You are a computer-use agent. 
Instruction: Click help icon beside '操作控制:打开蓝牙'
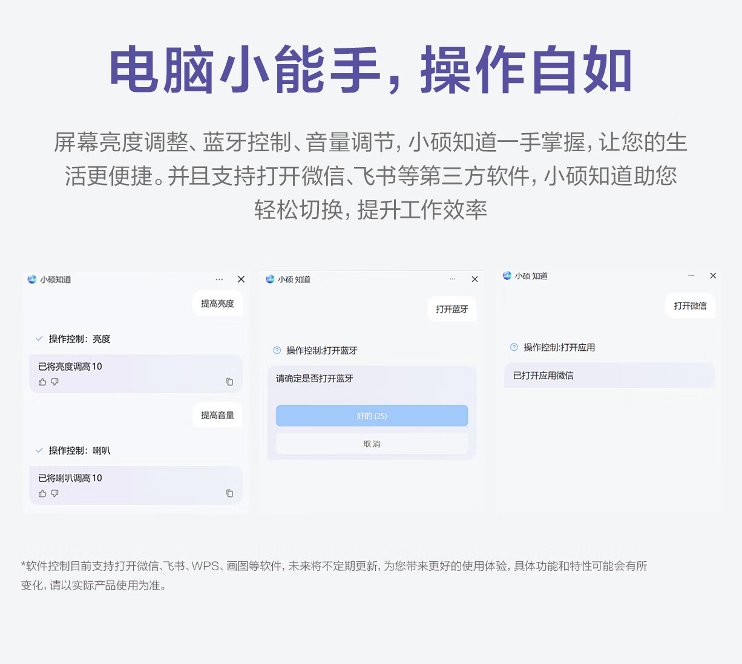[x=277, y=350]
